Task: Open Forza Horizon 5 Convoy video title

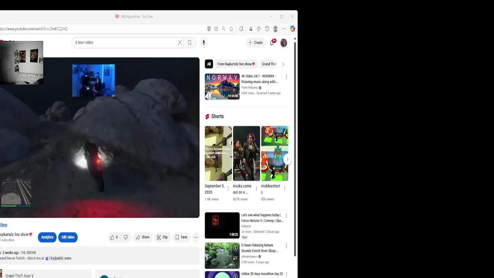Action: 262,218
